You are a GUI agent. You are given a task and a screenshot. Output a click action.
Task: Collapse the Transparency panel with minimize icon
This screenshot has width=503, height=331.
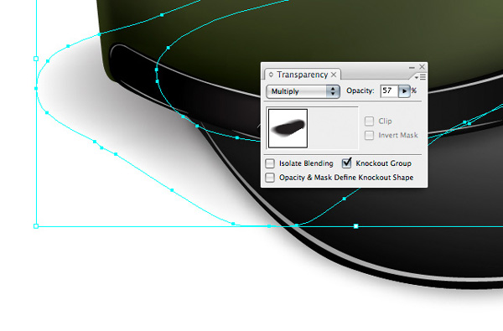[412, 67]
